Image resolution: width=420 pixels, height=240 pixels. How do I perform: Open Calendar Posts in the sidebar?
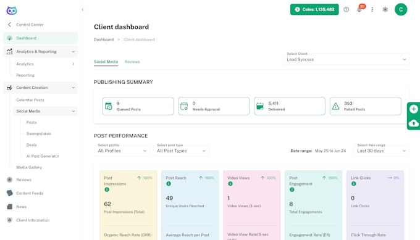coord(30,100)
